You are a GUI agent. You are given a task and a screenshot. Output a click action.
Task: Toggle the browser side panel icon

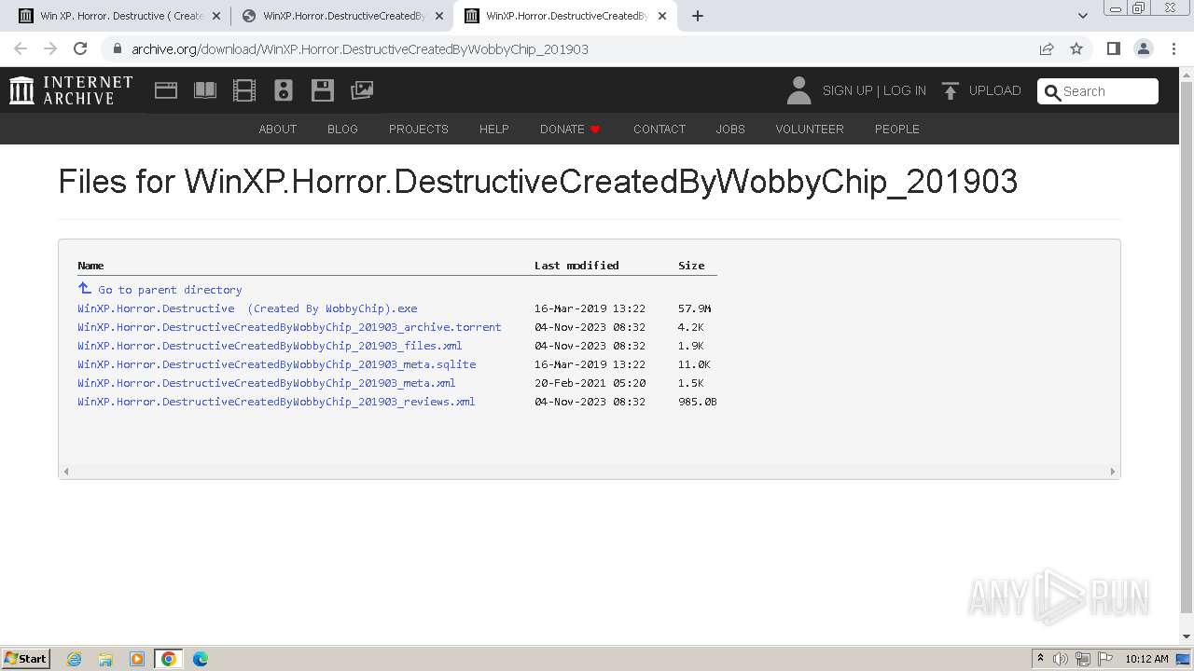coord(1113,48)
